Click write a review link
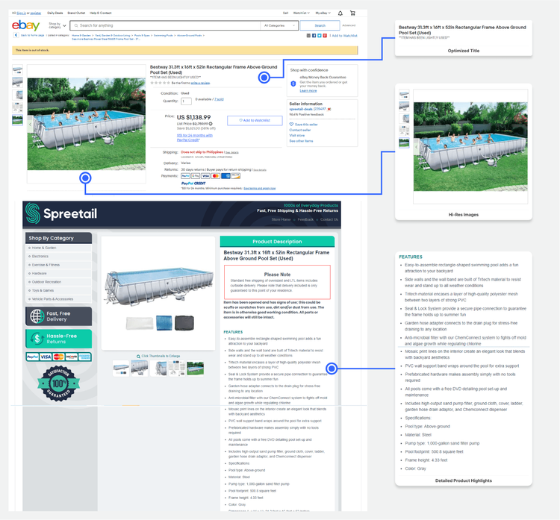560x520 pixels. click(200, 83)
